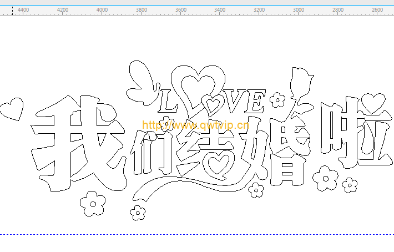Click the 3200 ruler label
Screen dimensions: 394x252
(x=259, y=10)
